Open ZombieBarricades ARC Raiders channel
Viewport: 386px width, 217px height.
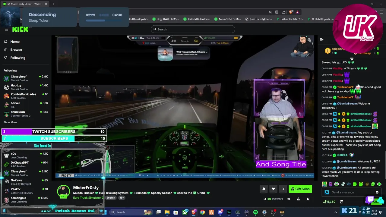26,96
